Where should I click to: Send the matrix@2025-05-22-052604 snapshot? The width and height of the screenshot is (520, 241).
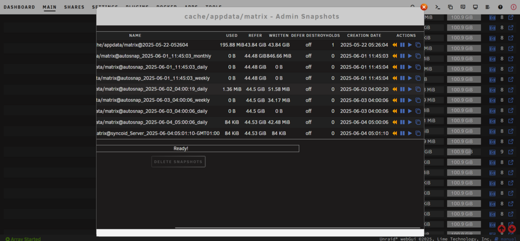click(x=410, y=45)
